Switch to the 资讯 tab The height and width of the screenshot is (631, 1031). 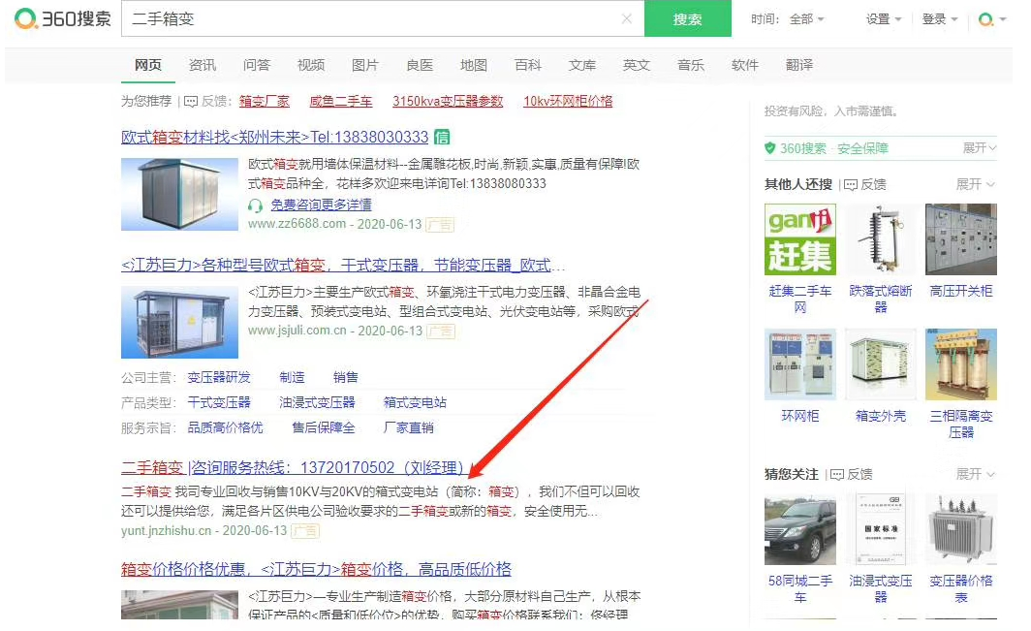click(202, 65)
